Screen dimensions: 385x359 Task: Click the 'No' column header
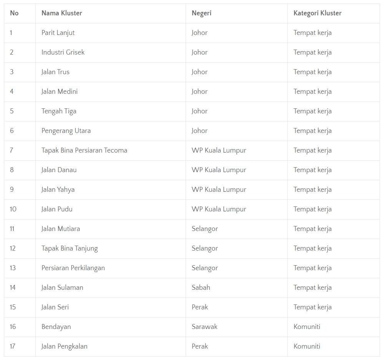click(x=14, y=13)
